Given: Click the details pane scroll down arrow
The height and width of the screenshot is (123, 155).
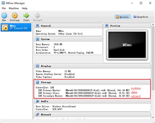Looking at the screenshot, I should (153, 117).
